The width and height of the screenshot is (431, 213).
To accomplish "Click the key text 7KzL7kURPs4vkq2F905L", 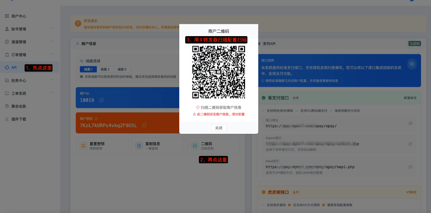I will [108, 126].
